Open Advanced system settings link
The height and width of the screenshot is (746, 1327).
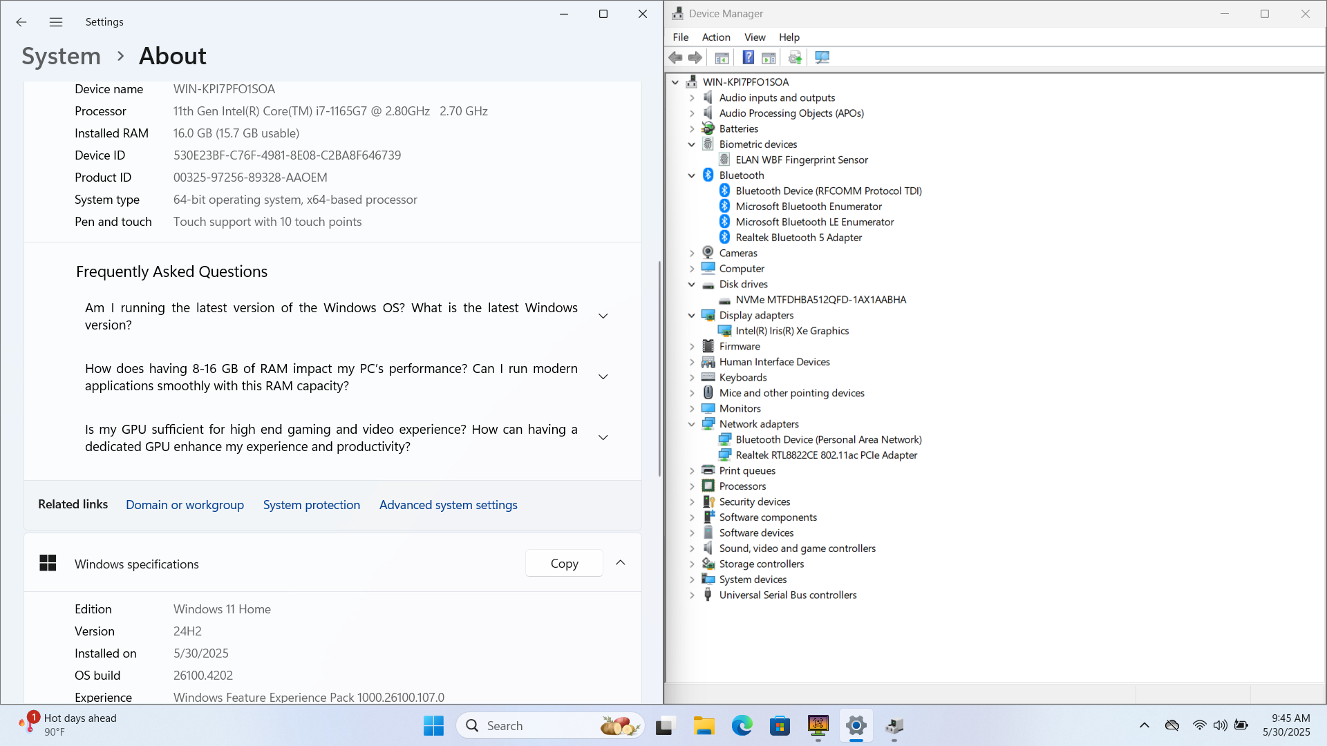coord(448,505)
